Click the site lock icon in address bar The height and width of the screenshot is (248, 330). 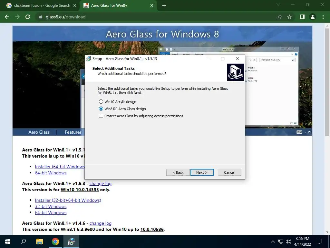tap(41, 17)
